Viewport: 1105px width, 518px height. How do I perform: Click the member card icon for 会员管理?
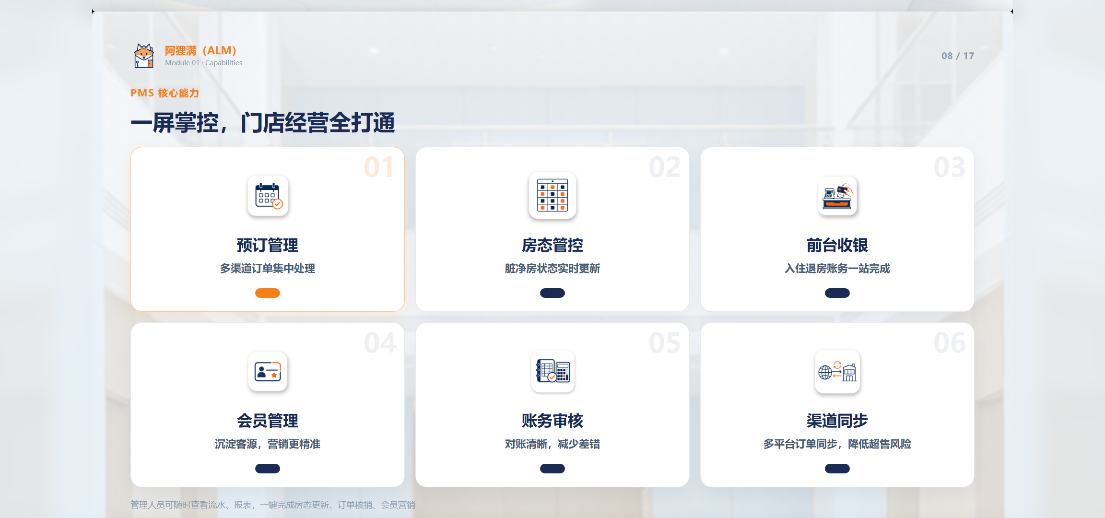point(268,371)
